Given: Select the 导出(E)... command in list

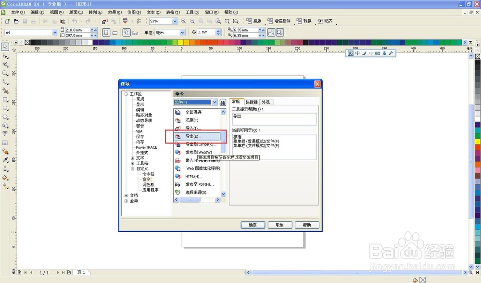Looking at the screenshot, I should [x=197, y=136].
